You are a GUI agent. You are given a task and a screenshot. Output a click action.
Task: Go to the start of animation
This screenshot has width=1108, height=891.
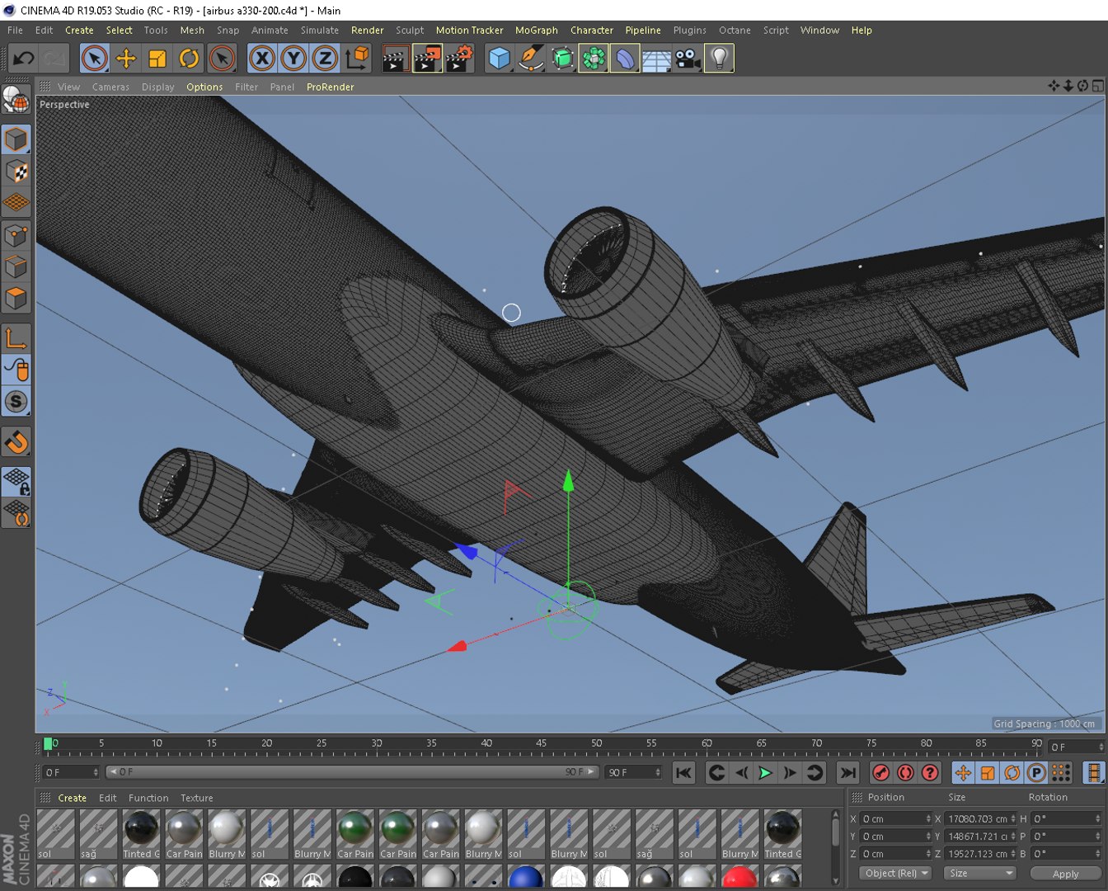(x=683, y=773)
